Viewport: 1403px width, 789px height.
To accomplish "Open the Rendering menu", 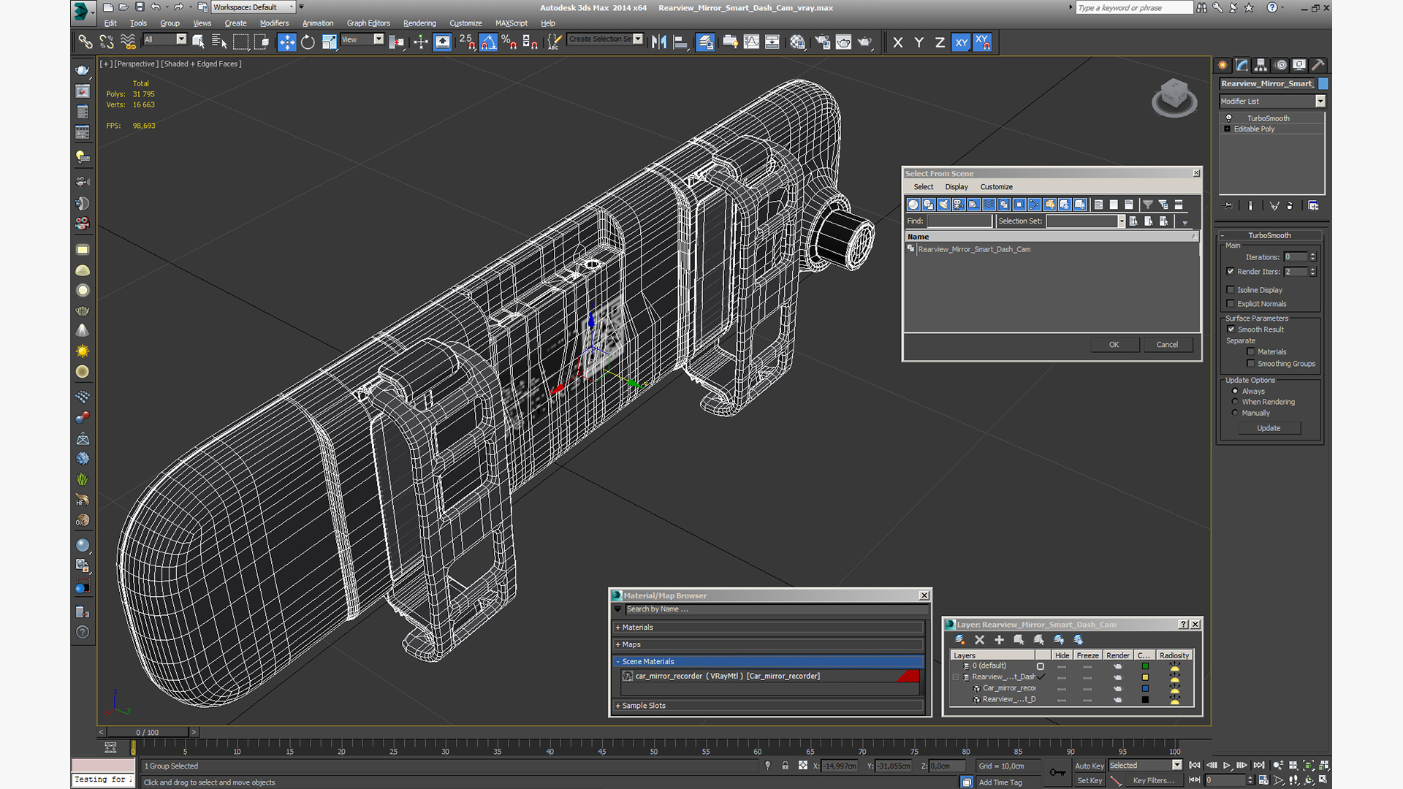I will coord(419,23).
